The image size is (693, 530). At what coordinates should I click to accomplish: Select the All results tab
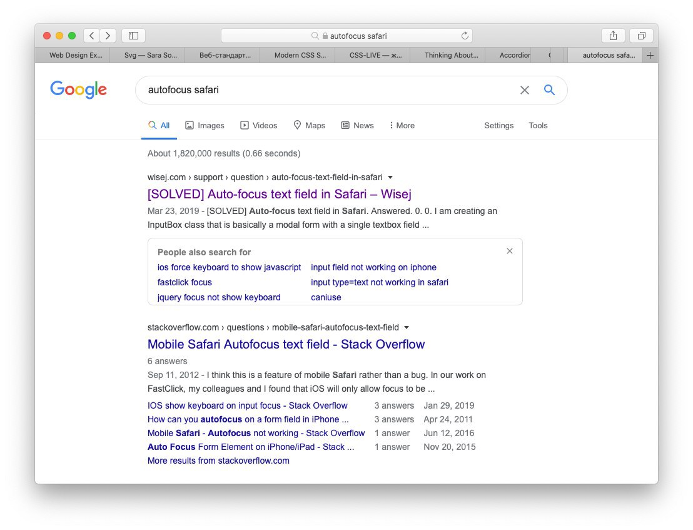[159, 126]
